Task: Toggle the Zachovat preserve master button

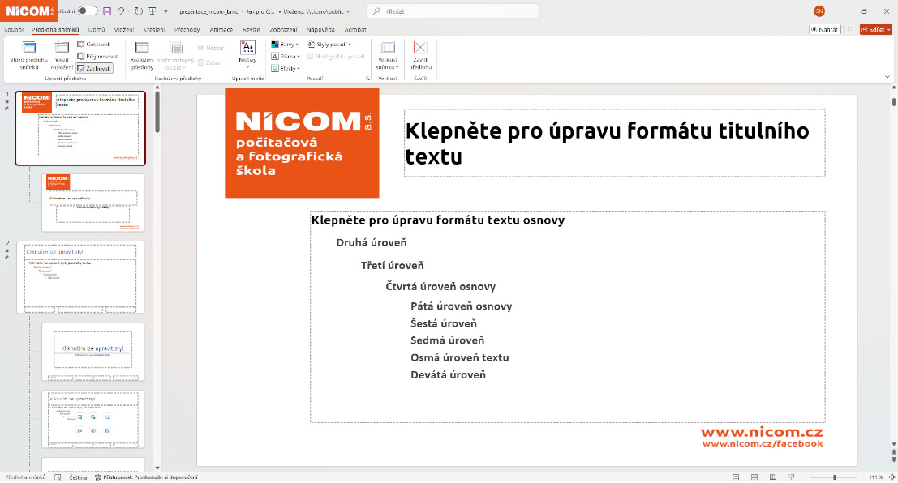Action: (x=94, y=69)
